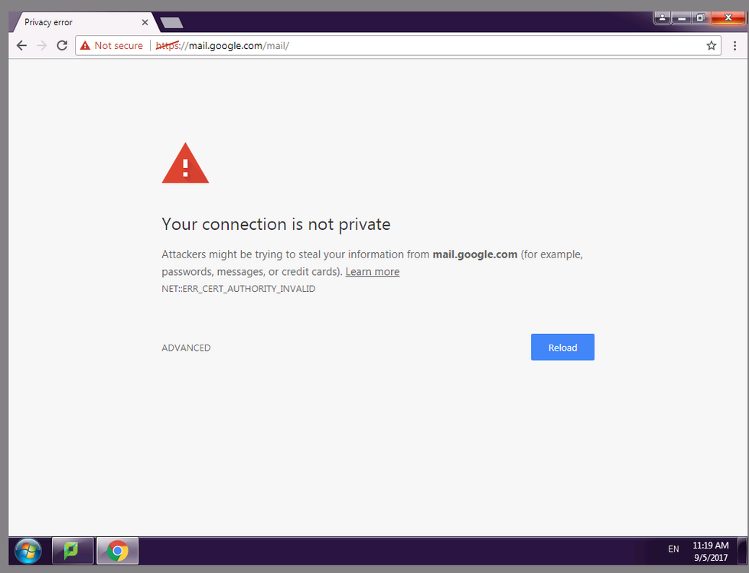The image size is (749, 573).
Task: Click the Chrome user profile button
Action: coord(662,18)
